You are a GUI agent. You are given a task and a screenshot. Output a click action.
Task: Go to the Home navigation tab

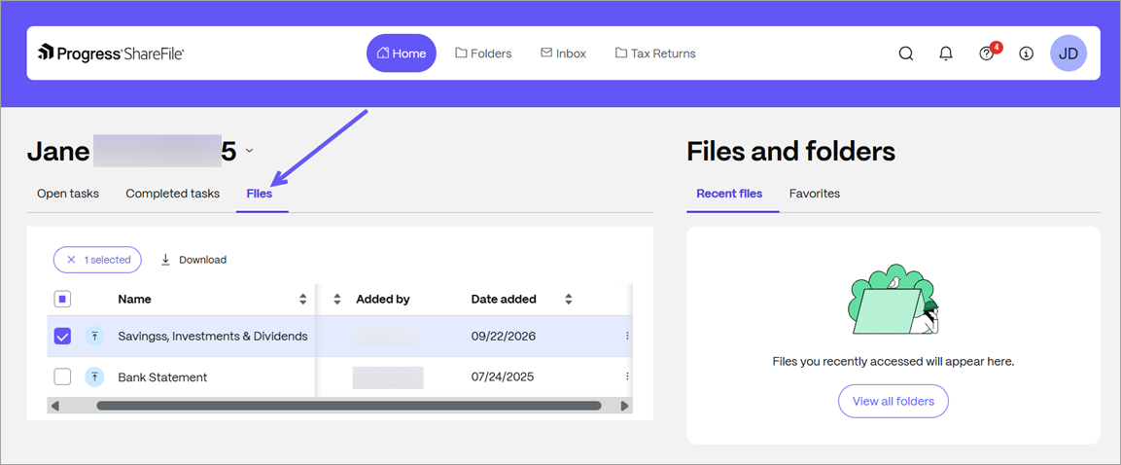[402, 53]
